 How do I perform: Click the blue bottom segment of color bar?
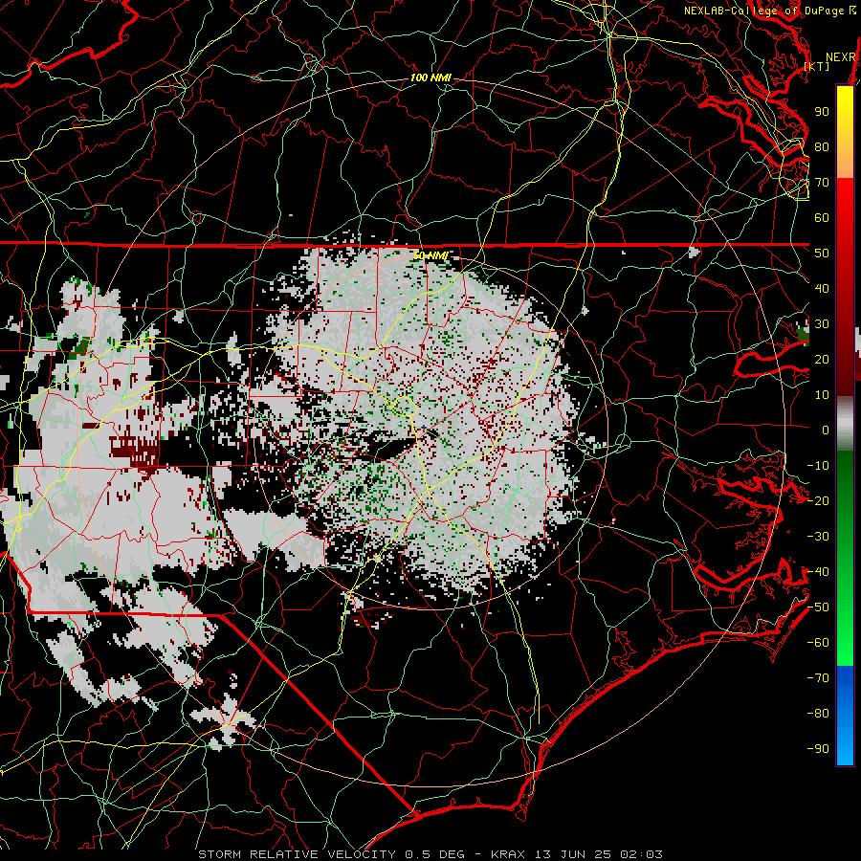coord(845,716)
